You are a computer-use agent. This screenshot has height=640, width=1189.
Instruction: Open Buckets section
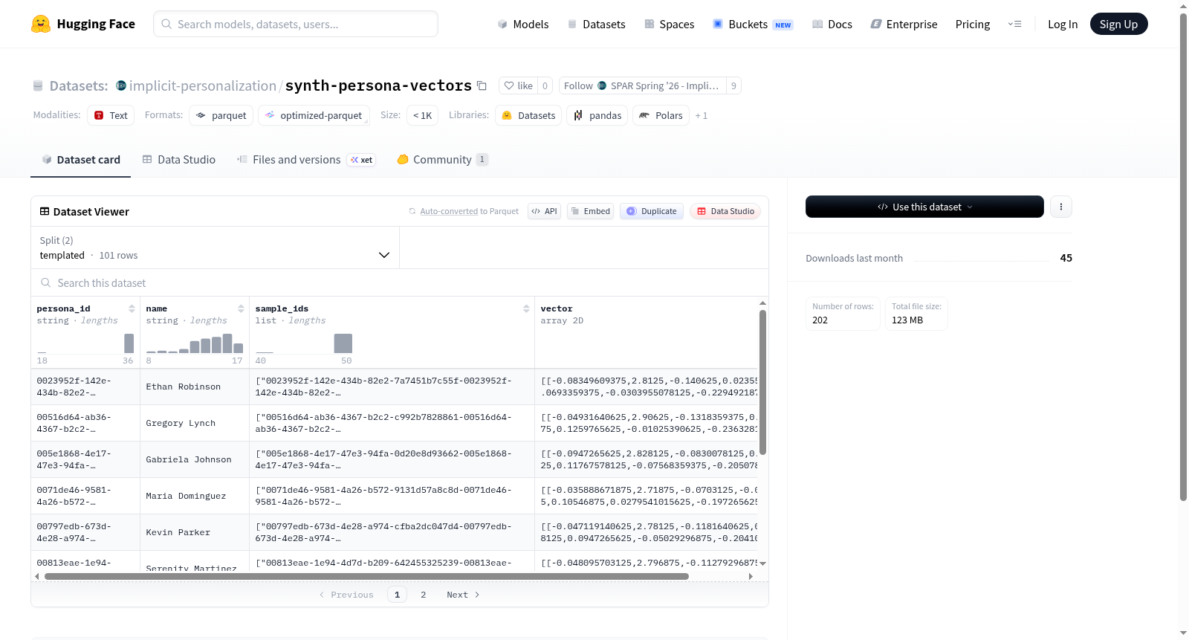click(x=753, y=24)
